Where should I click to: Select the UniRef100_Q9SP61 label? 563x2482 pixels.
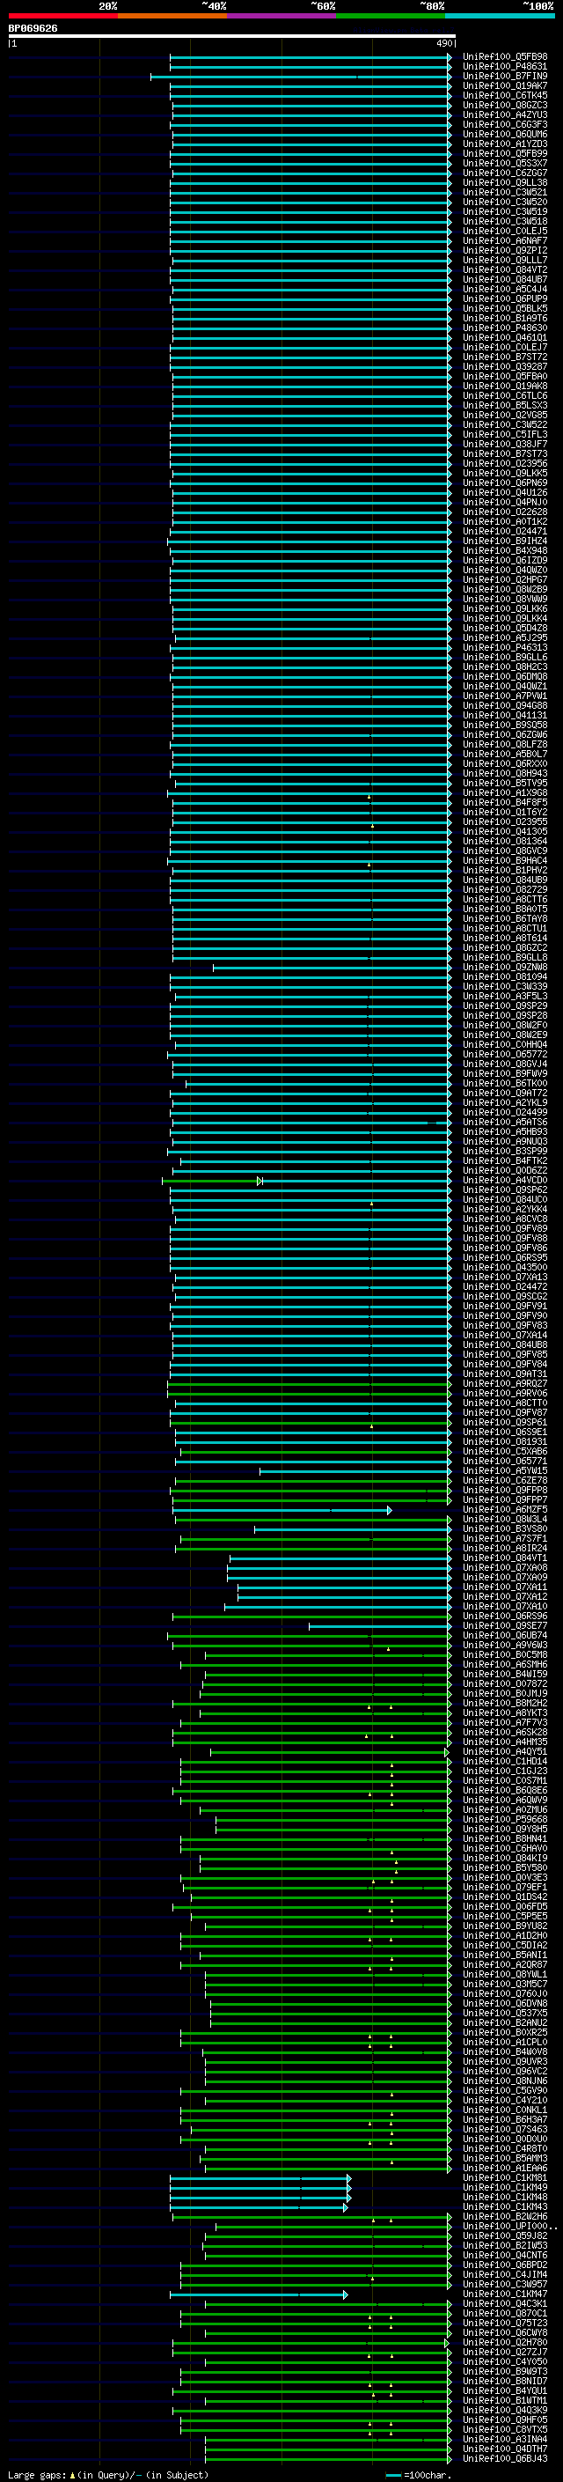[x=505, y=1422]
